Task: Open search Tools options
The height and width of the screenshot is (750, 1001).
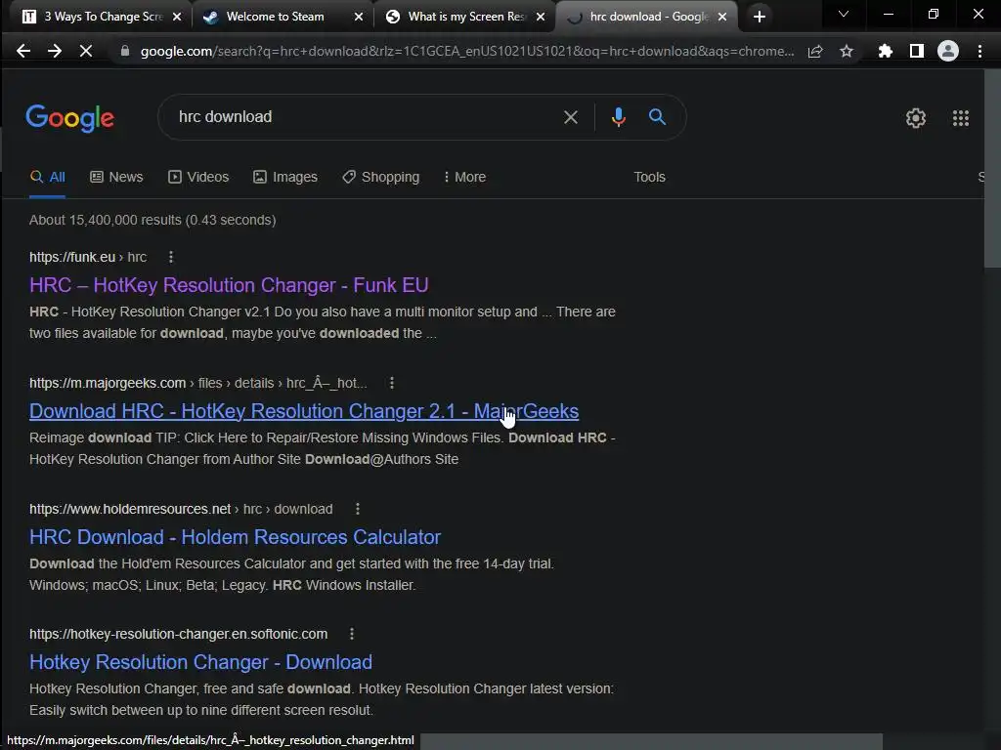Action: pyautogui.click(x=649, y=178)
